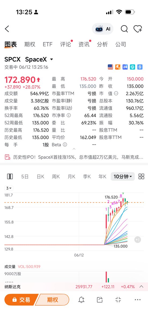Open the indicator count 3 dropdown
The width and height of the screenshot is (148, 321).
click(9, 188)
